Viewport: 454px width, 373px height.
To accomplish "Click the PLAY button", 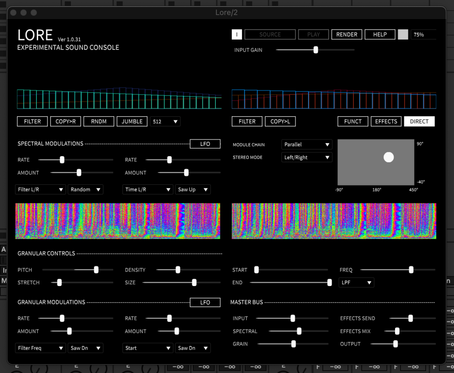I will click(x=313, y=35).
